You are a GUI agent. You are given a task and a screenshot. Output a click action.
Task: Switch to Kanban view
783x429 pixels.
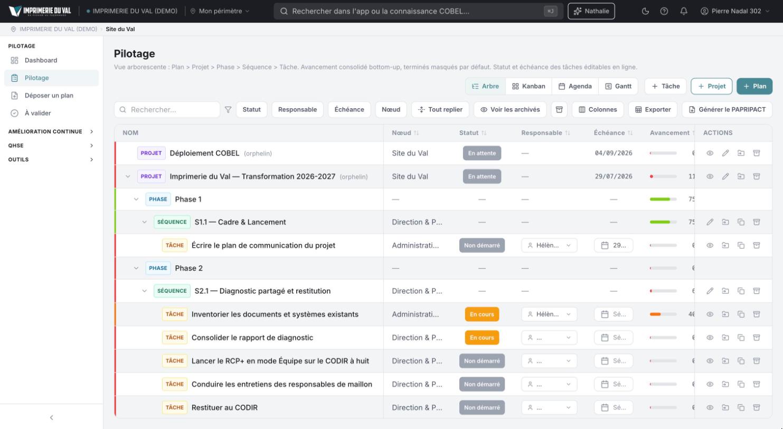coord(529,86)
